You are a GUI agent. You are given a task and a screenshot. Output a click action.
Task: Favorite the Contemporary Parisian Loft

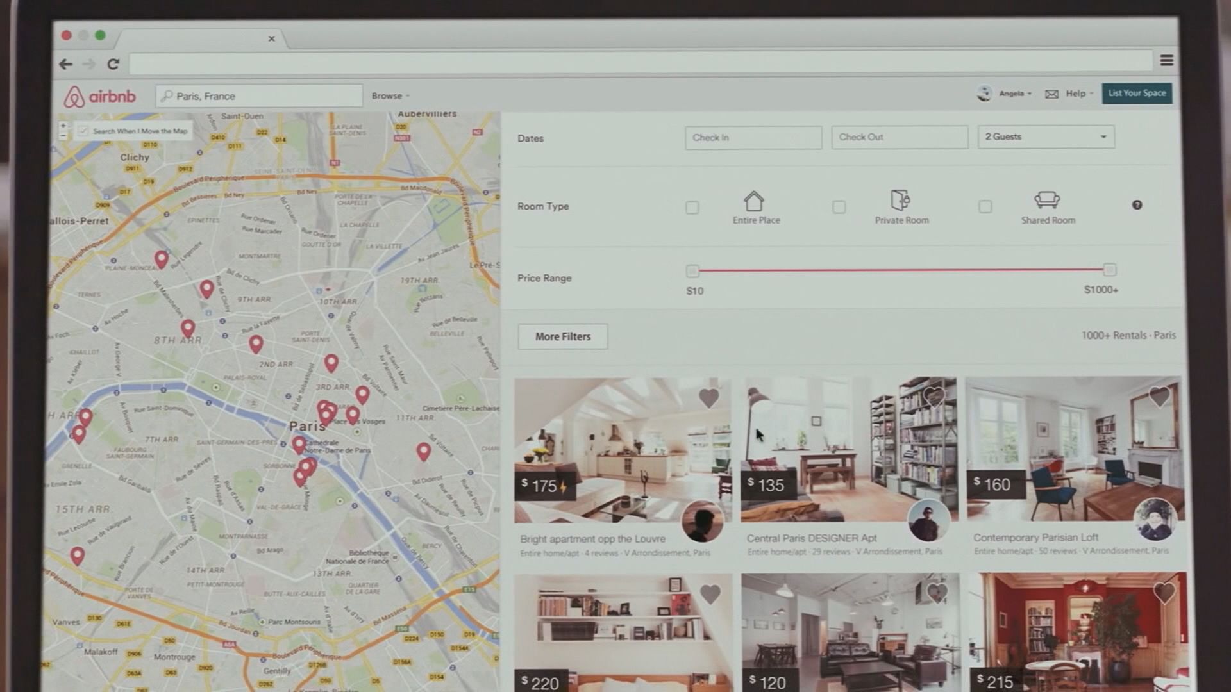1159,397
